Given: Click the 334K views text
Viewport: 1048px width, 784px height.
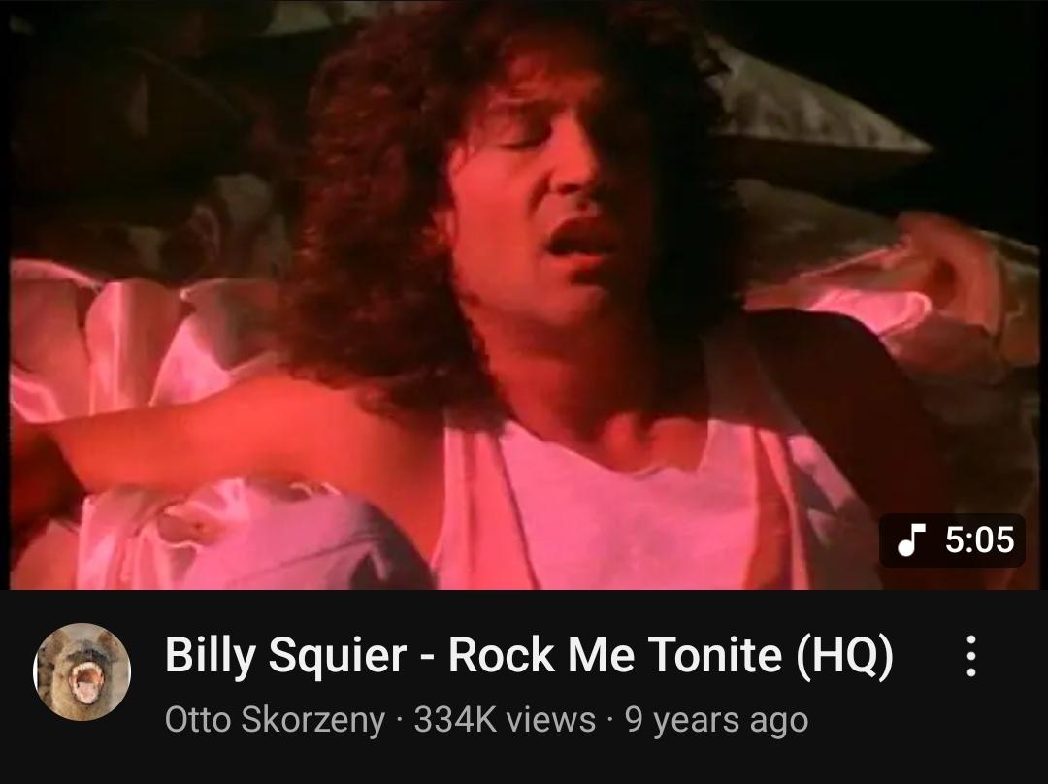Looking at the screenshot, I should [505, 720].
